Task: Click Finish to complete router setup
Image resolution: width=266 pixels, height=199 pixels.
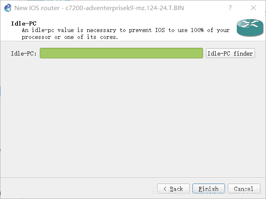Action: pos(208,189)
